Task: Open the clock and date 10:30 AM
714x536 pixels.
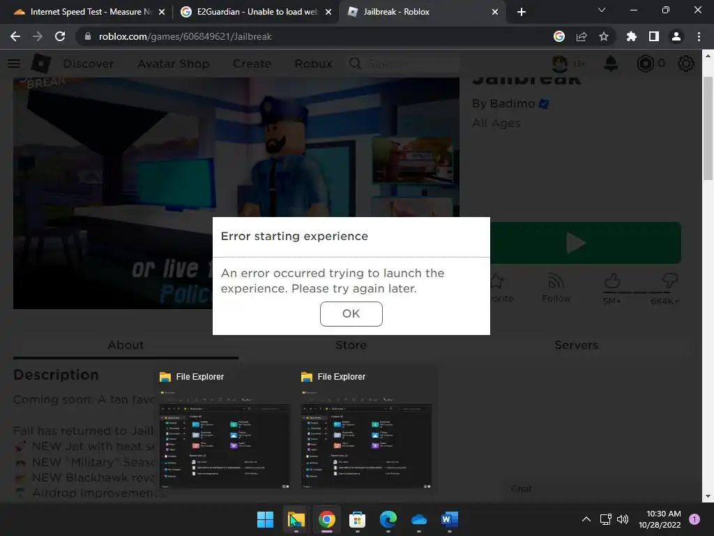Action: 660,519
